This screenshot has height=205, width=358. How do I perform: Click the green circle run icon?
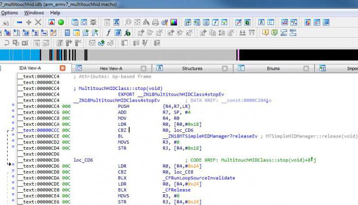pos(61,22)
